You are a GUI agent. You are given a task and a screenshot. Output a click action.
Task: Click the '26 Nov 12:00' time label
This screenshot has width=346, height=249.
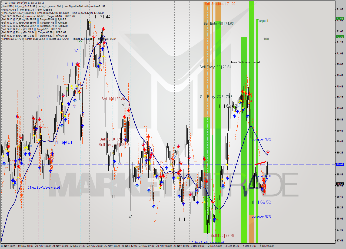pos(129,246)
